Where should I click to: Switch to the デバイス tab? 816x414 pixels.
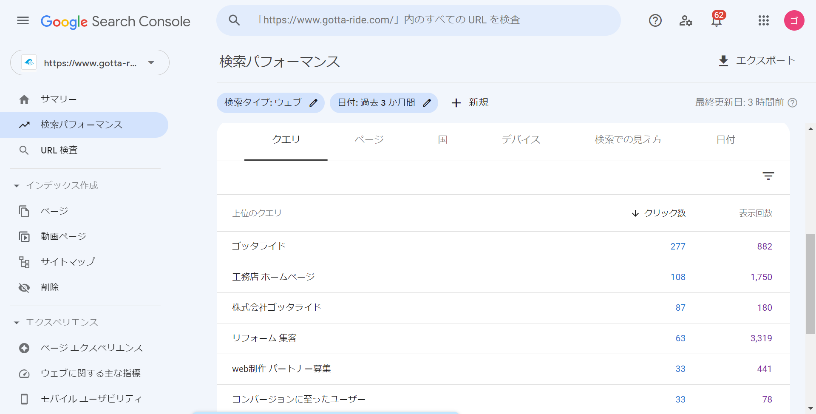(x=521, y=140)
